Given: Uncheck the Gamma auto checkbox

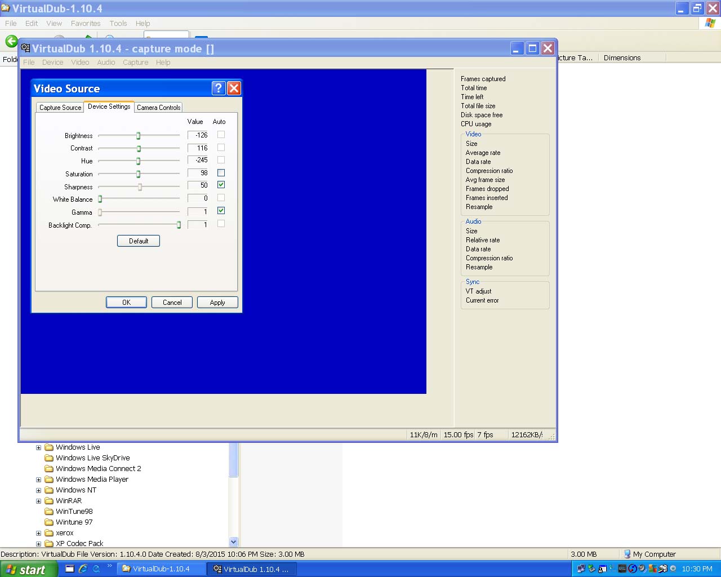Looking at the screenshot, I should point(221,211).
